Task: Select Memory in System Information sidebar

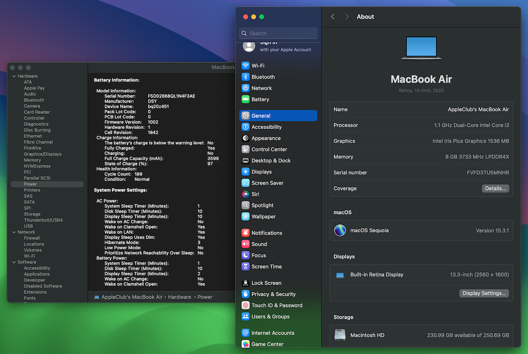Action: tap(32, 160)
